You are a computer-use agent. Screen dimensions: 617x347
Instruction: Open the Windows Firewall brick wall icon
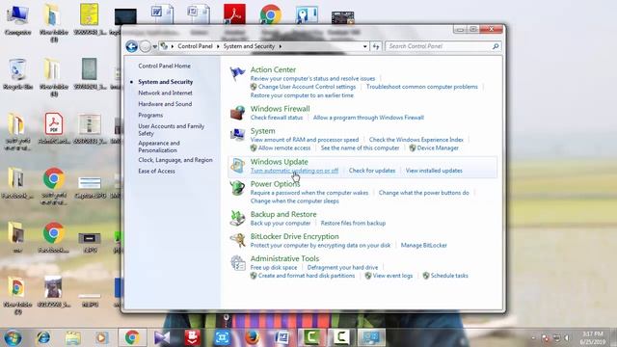237,113
